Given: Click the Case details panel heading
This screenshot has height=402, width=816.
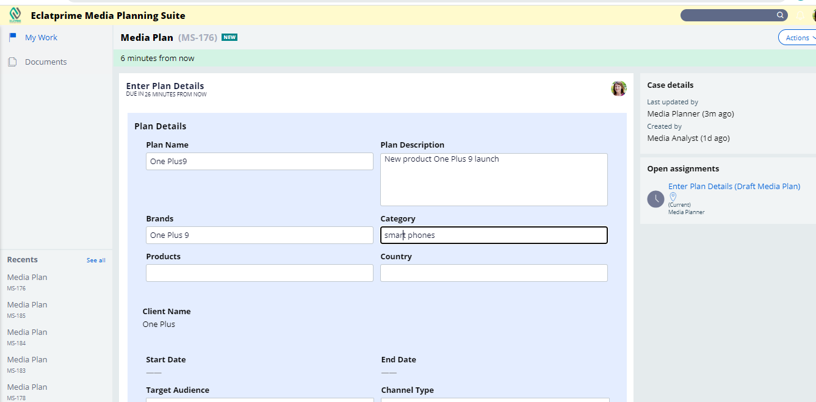Looking at the screenshot, I should pyautogui.click(x=670, y=85).
